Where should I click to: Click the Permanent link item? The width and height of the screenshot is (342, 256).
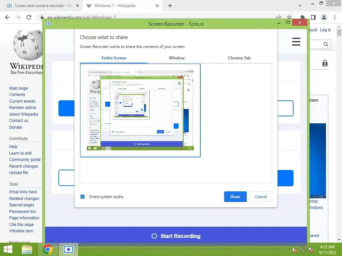(22, 212)
